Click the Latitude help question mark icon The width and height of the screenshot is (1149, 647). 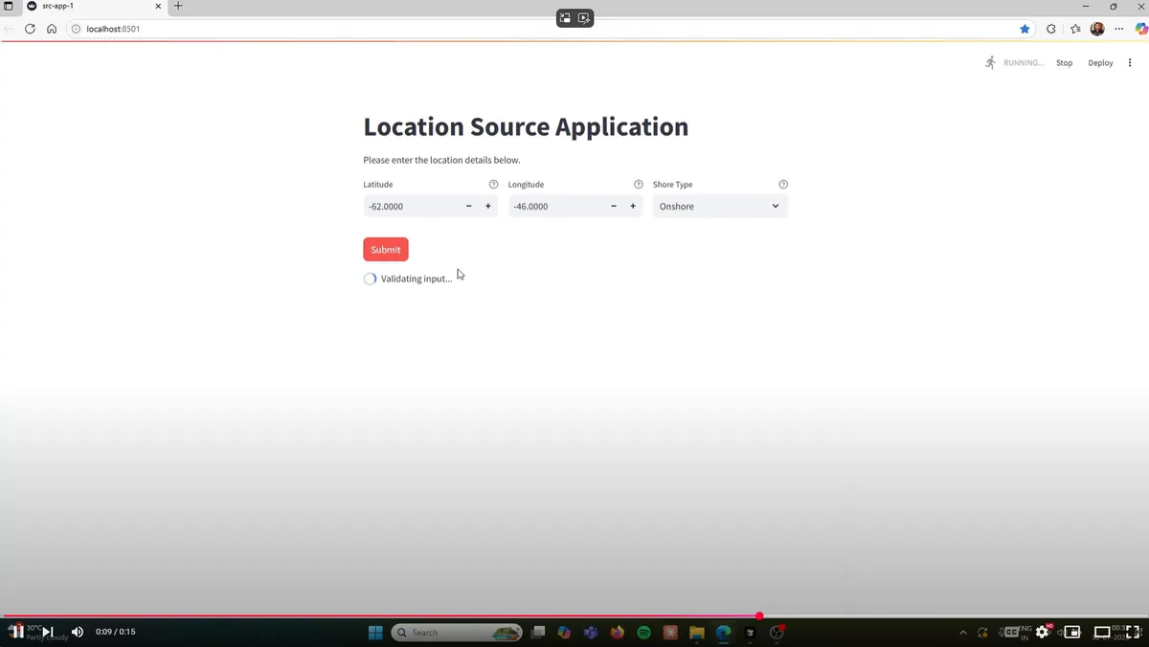[493, 184]
